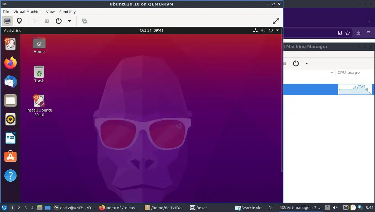Switch to dartz@VM3 terminal task
This screenshot has height=212, width=375.
click(74, 208)
